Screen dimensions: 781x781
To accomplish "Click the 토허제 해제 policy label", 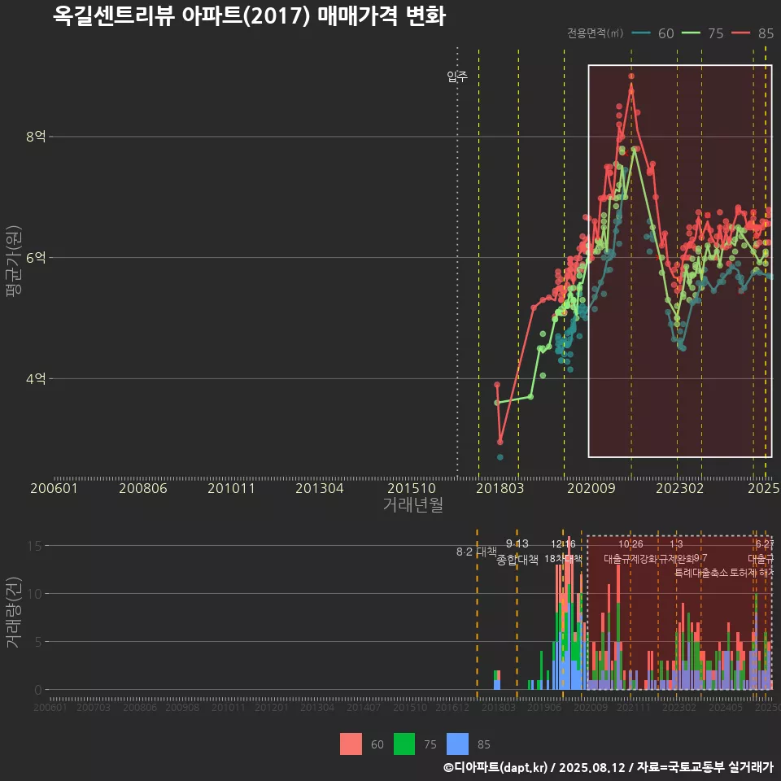I will pos(752,573).
